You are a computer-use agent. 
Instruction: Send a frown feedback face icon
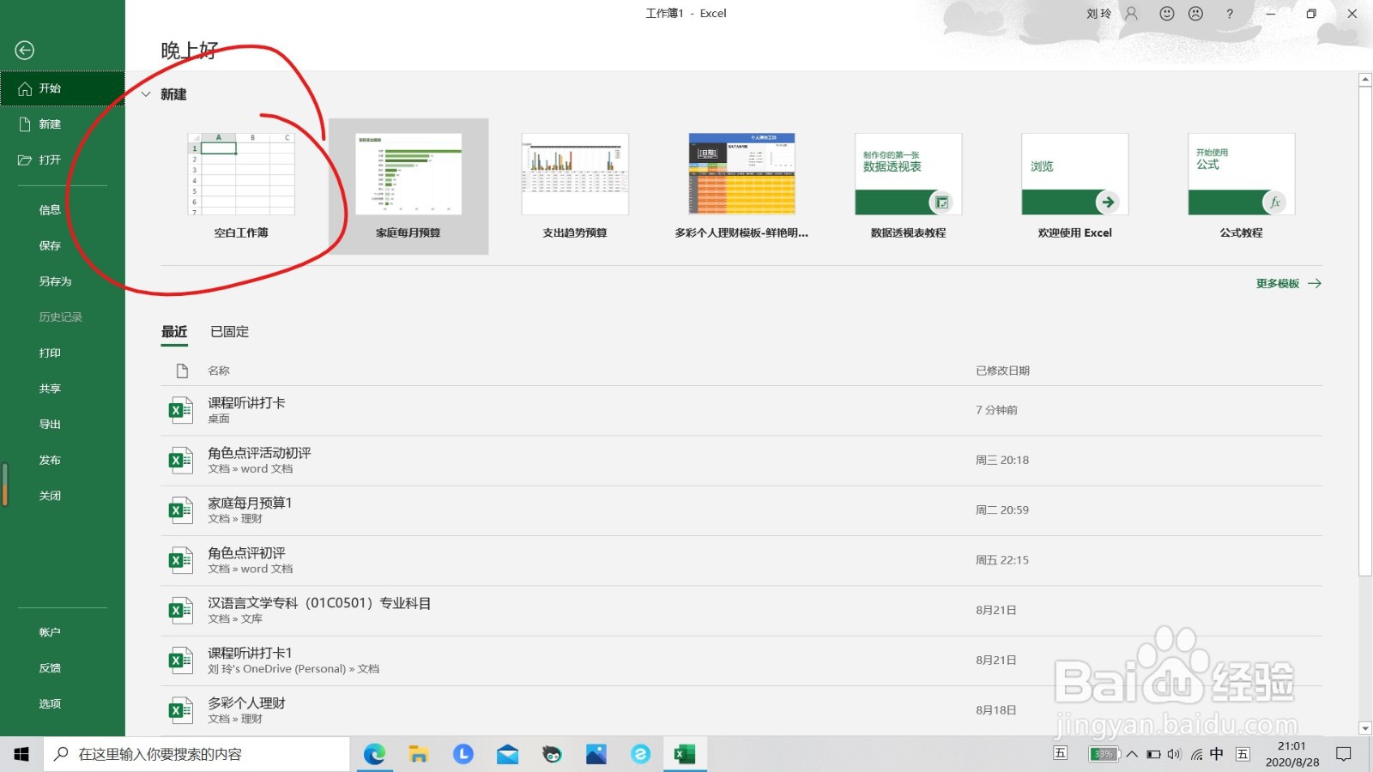click(1195, 14)
